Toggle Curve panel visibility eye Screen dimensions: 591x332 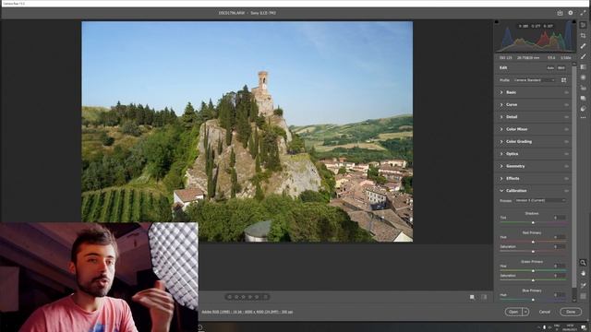coord(566,104)
